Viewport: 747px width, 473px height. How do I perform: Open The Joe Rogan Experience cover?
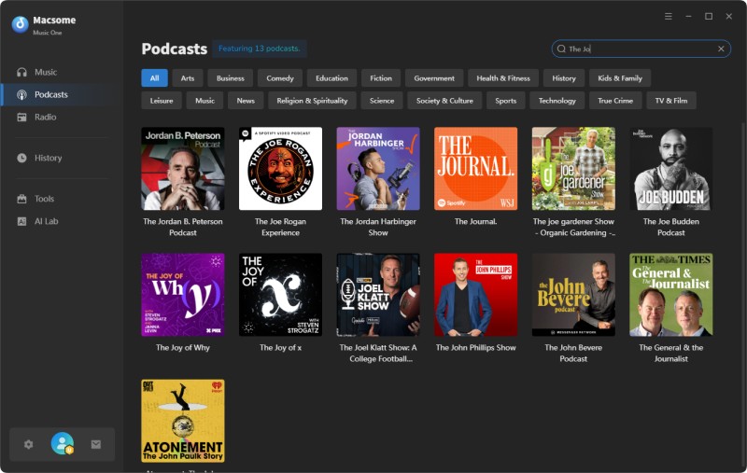tap(281, 169)
